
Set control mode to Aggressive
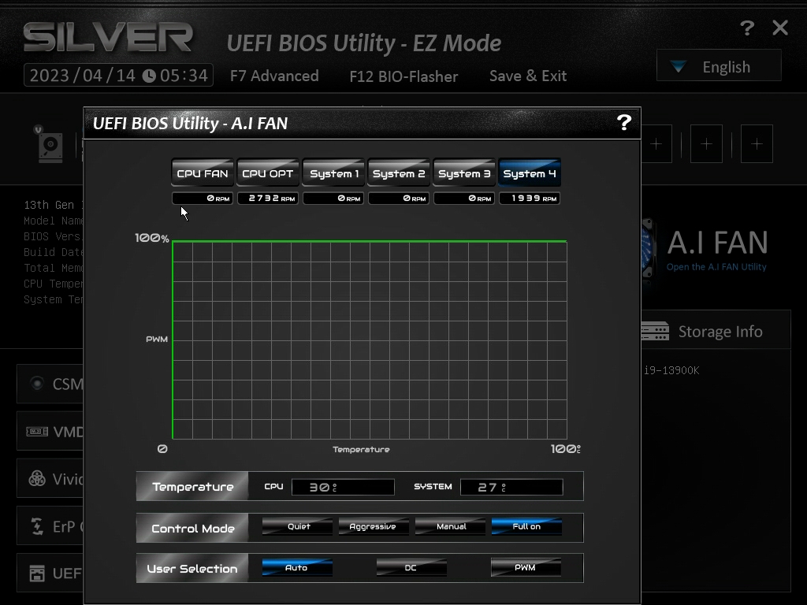373,526
